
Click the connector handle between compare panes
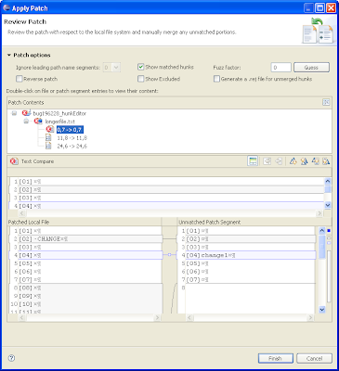click(x=170, y=255)
